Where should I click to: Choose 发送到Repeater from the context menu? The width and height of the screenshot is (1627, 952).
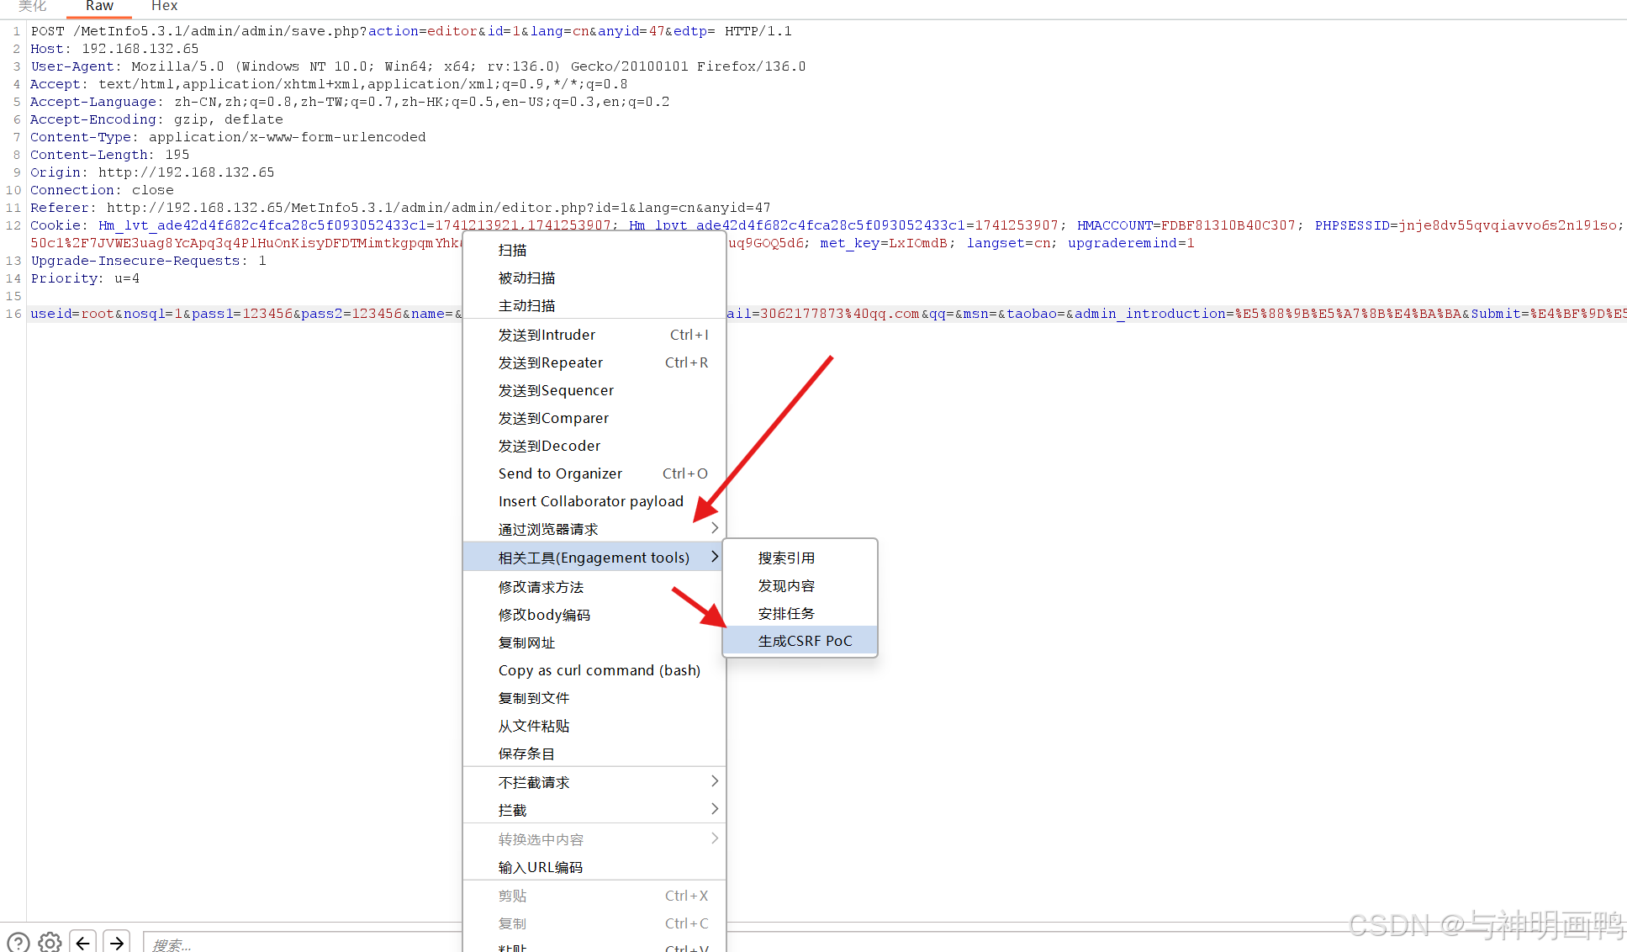click(551, 362)
